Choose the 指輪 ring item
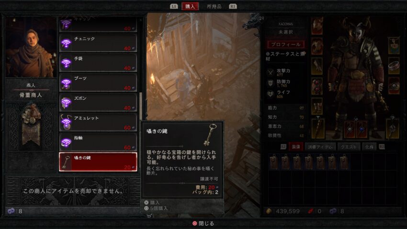 click(x=98, y=142)
